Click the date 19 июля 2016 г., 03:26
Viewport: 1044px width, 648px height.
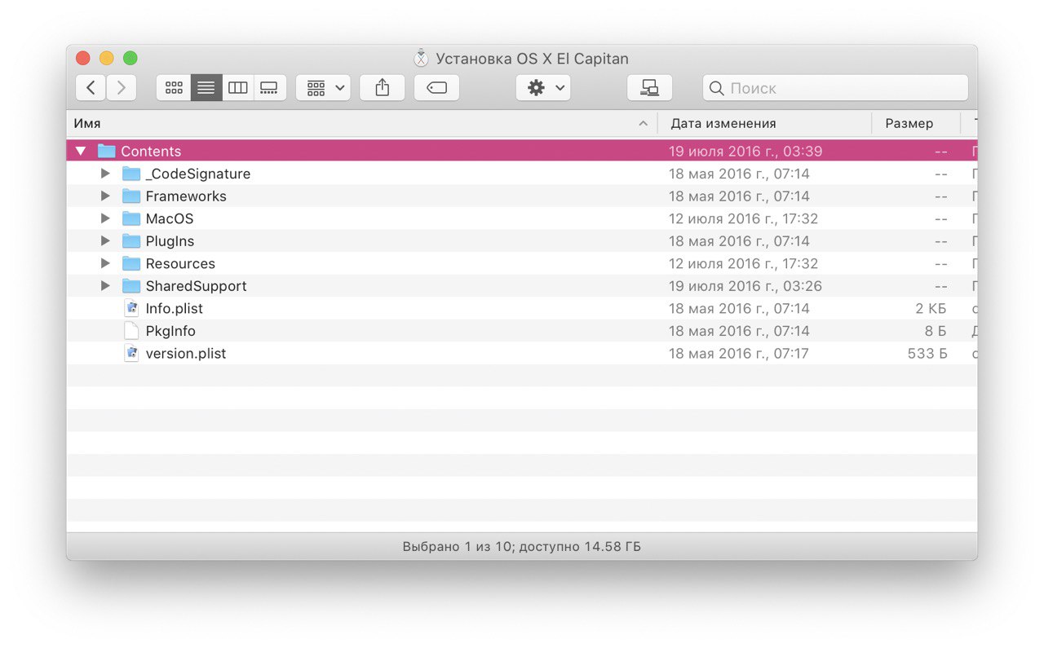click(745, 286)
